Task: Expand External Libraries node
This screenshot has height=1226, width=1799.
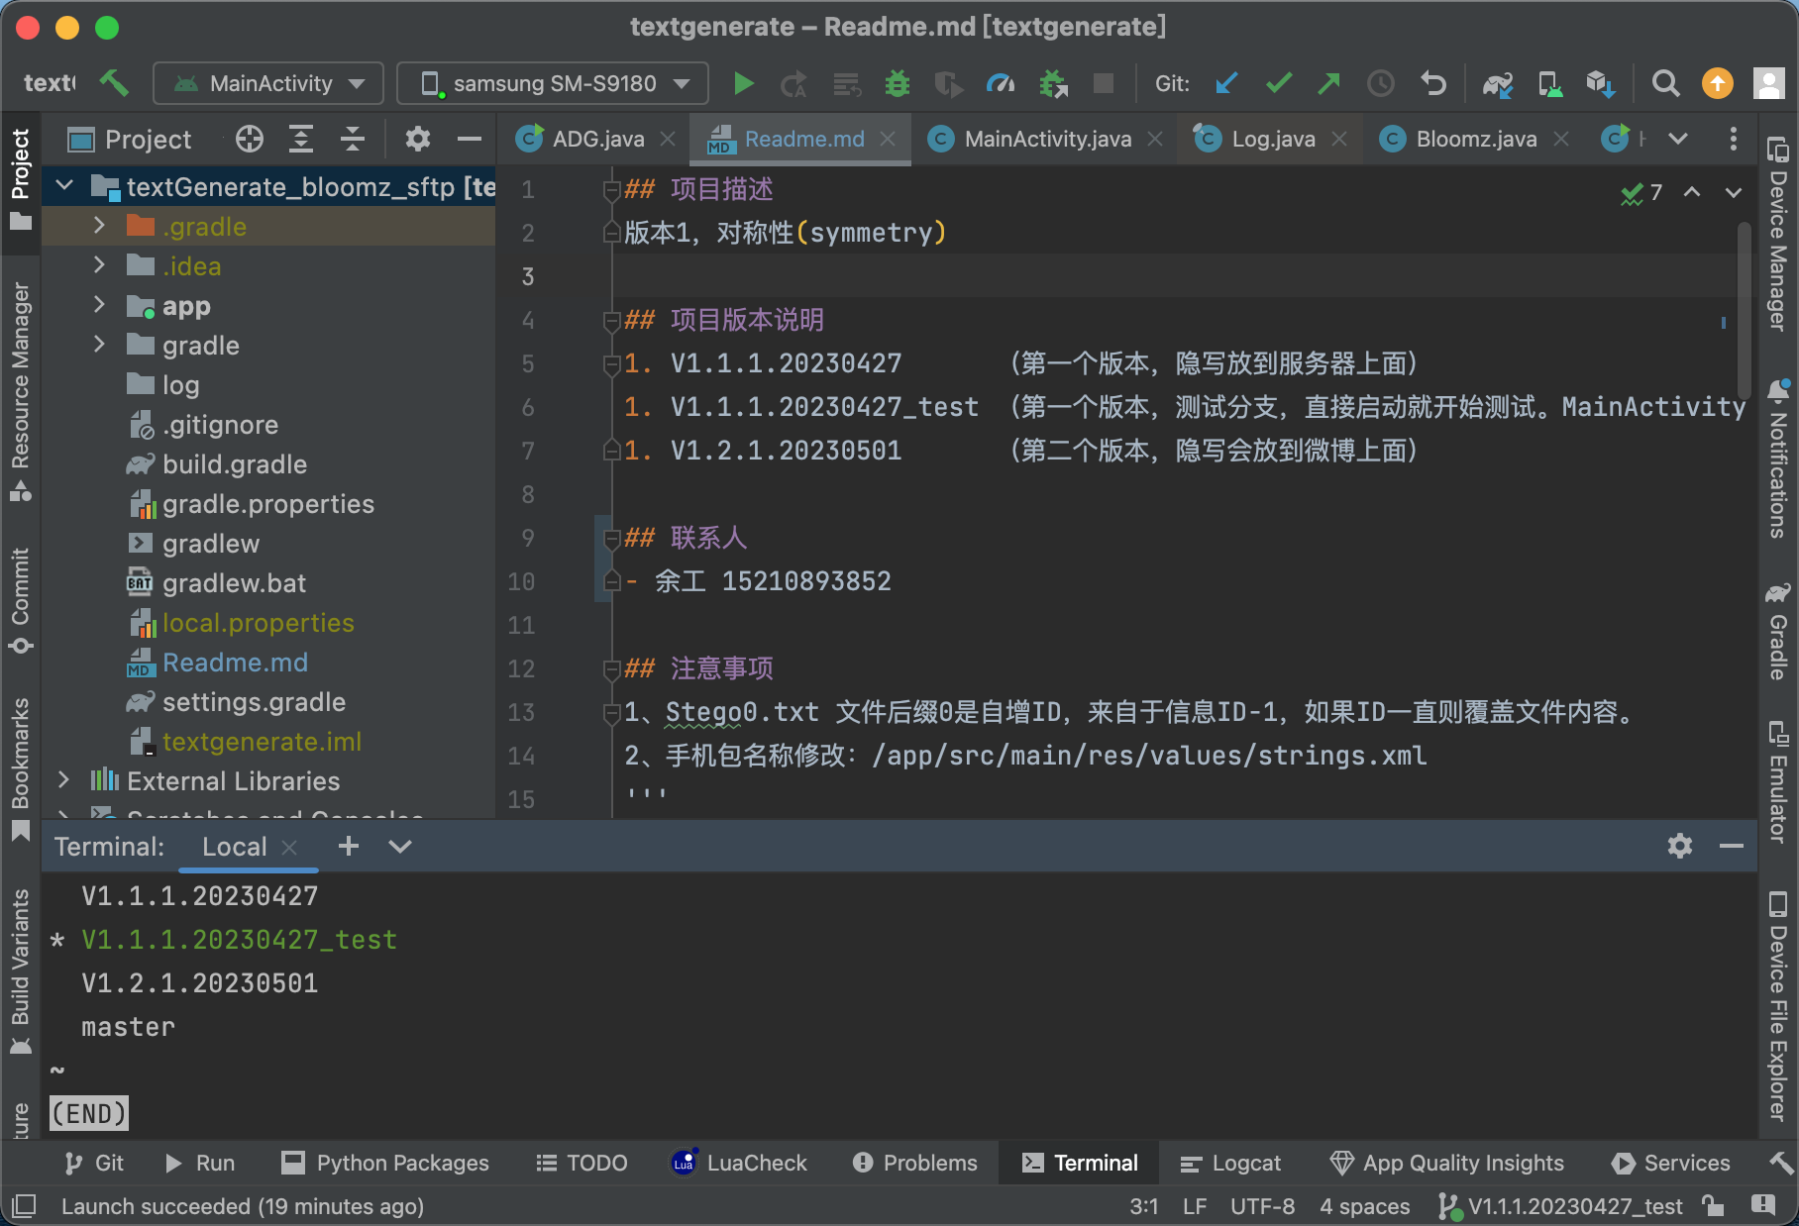Action: point(63,780)
